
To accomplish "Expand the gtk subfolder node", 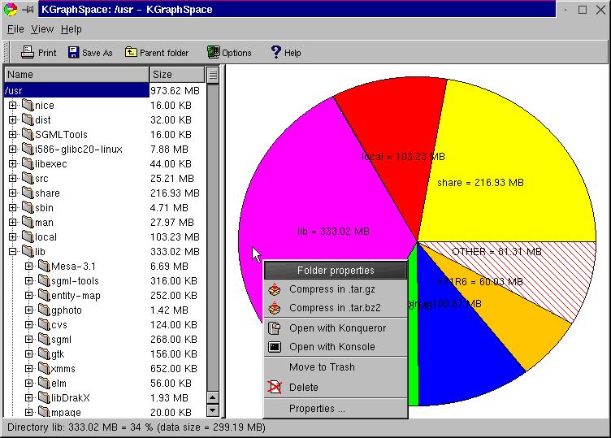I will pyautogui.click(x=28, y=353).
